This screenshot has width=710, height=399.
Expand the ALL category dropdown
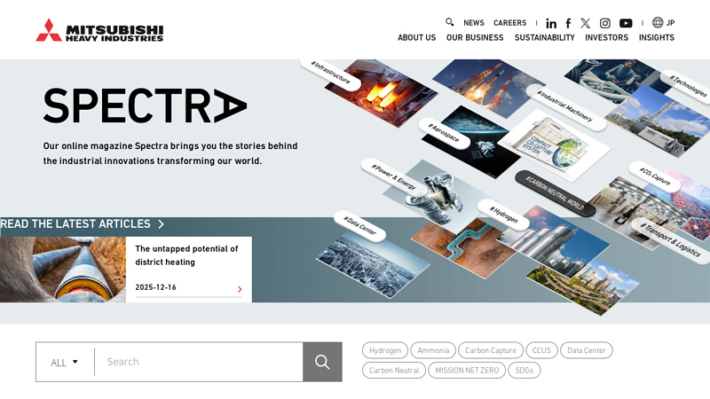click(64, 362)
